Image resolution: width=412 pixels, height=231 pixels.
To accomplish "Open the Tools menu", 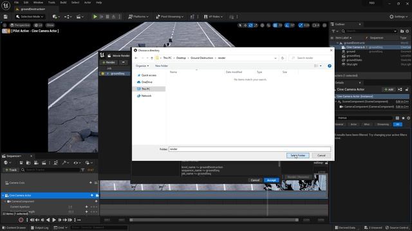I will [x=51, y=3].
